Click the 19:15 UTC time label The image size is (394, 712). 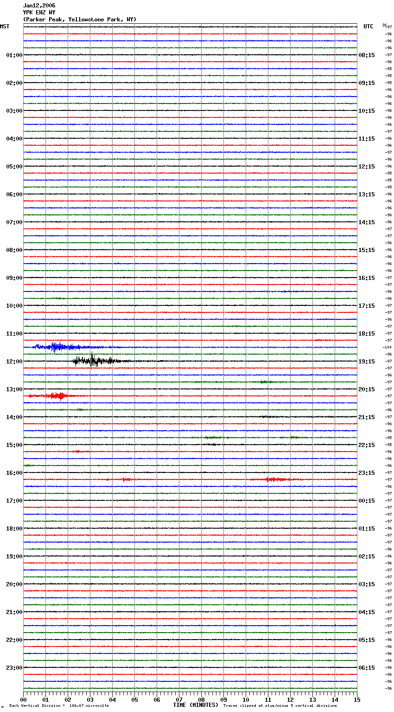(x=367, y=362)
